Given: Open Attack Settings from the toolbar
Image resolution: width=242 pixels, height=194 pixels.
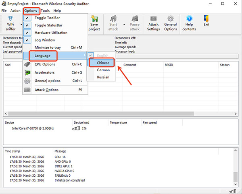Looking at the screenshot, I should point(153,23).
